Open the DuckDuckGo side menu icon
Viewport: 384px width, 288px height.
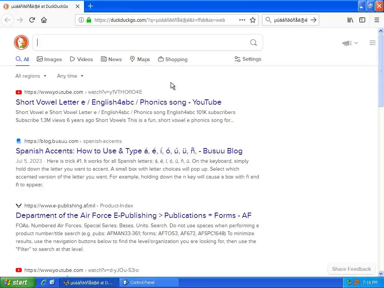372,43
